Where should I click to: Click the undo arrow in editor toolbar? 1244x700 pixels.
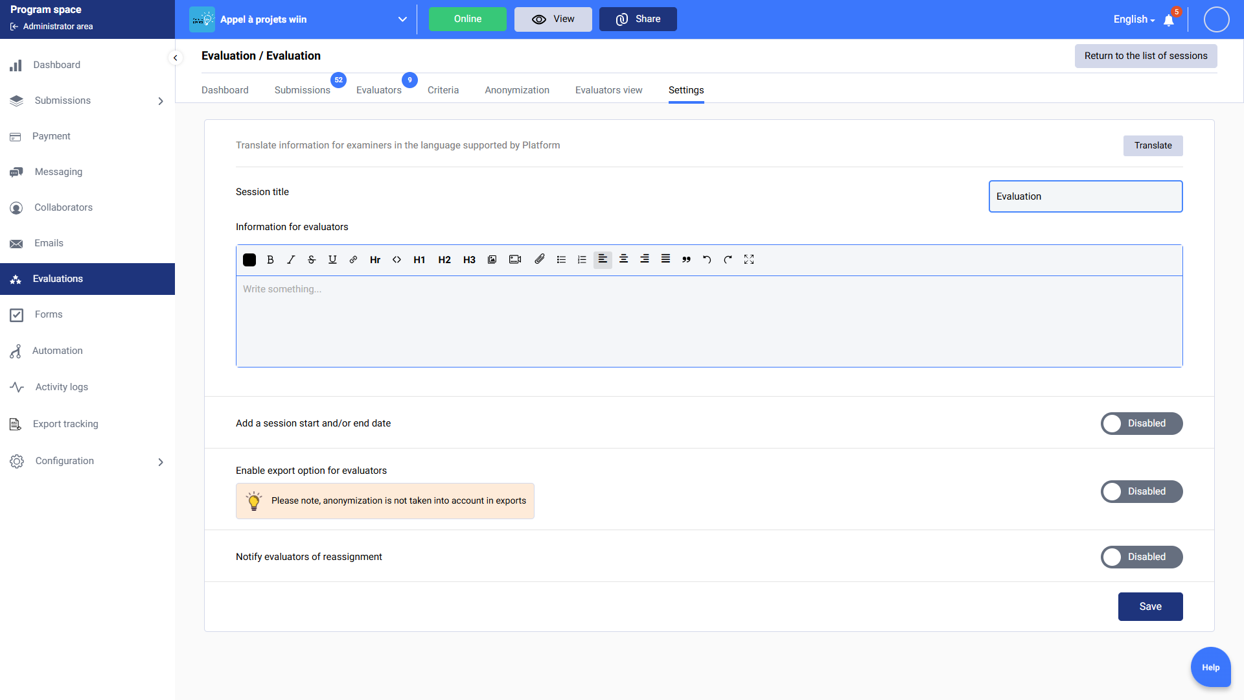(707, 260)
